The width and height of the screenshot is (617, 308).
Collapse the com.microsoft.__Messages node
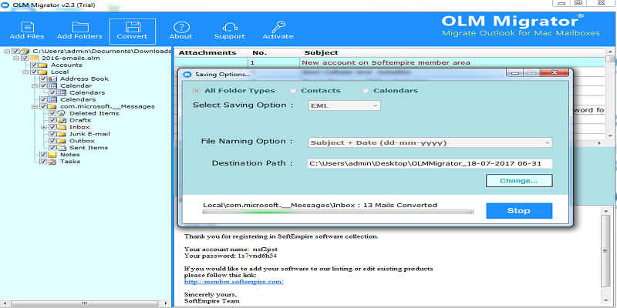point(35,106)
